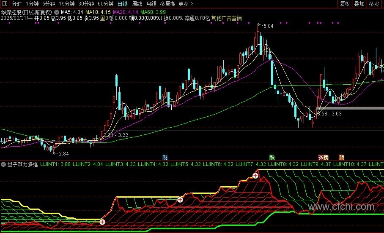This screenshot has height=233, width=384.
Task: Click the LIJINT5: 4.32 value
Action: click(186, 164)
